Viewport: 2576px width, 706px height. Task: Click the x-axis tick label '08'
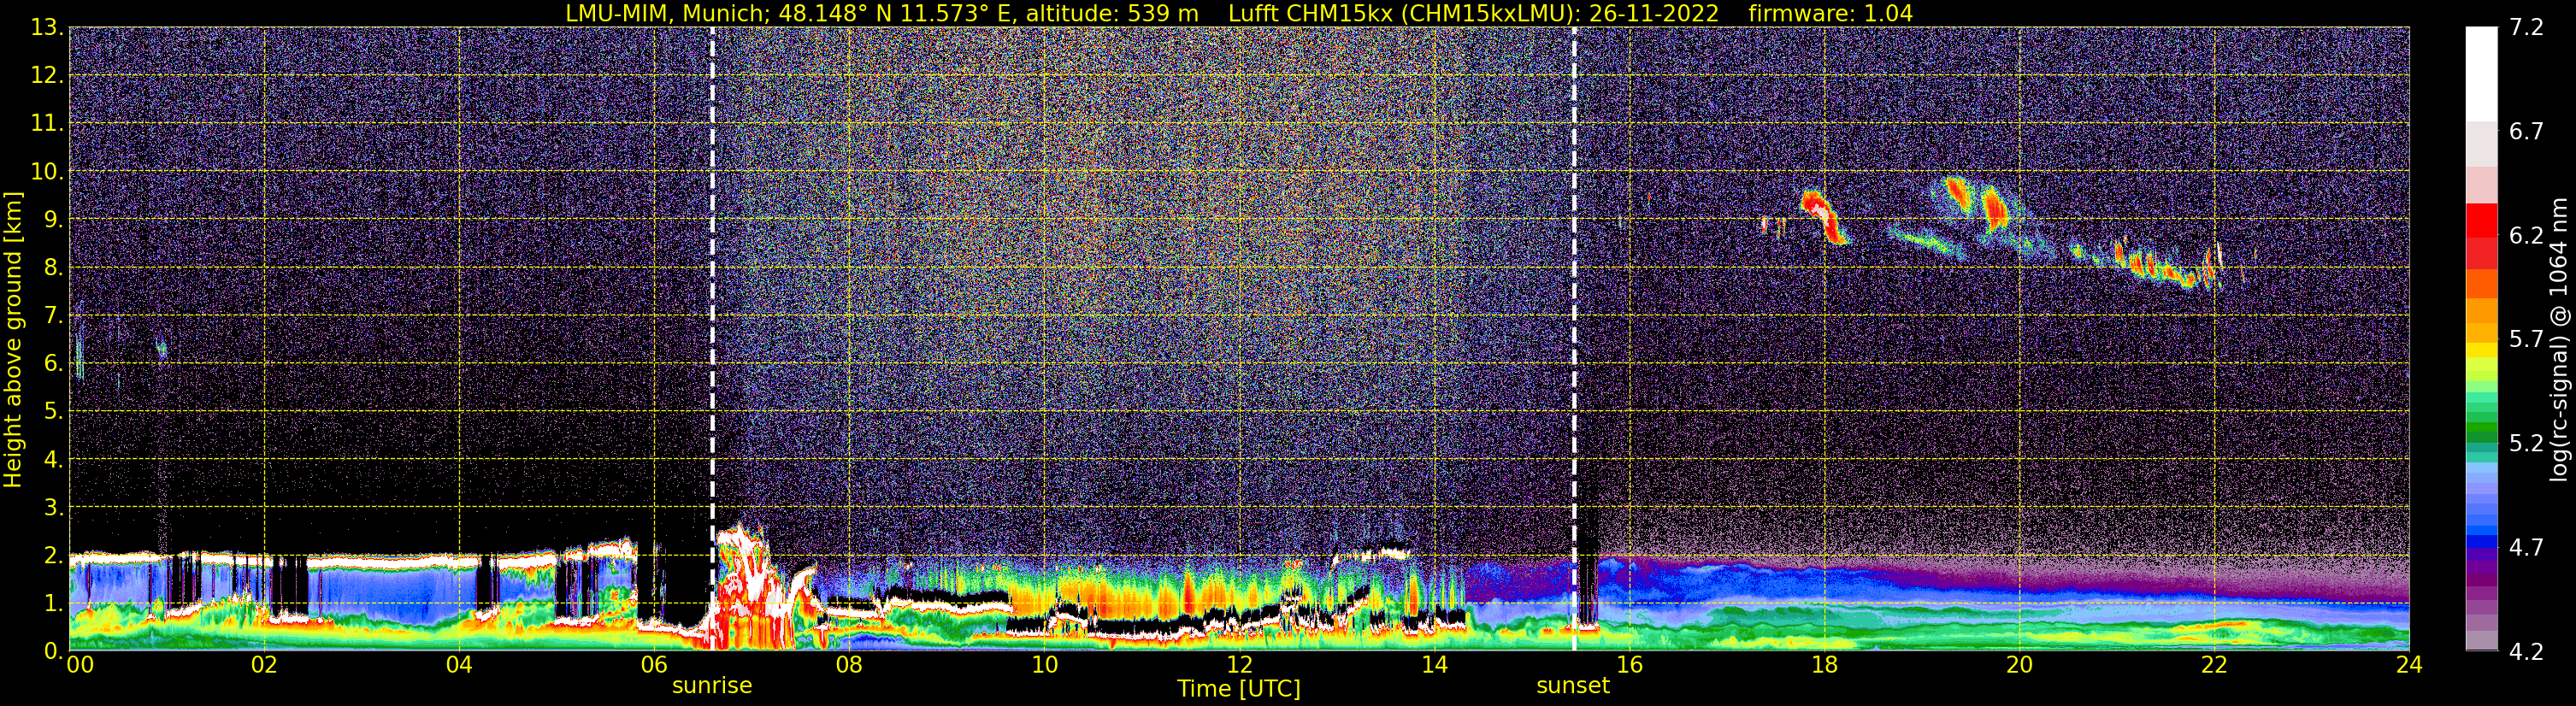pos(848,666)
